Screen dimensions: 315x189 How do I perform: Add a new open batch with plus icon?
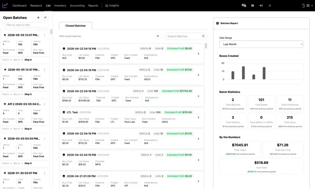pyautogui.click(x=38, y=18)
